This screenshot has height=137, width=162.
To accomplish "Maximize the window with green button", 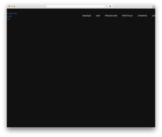I will point(14,6).
